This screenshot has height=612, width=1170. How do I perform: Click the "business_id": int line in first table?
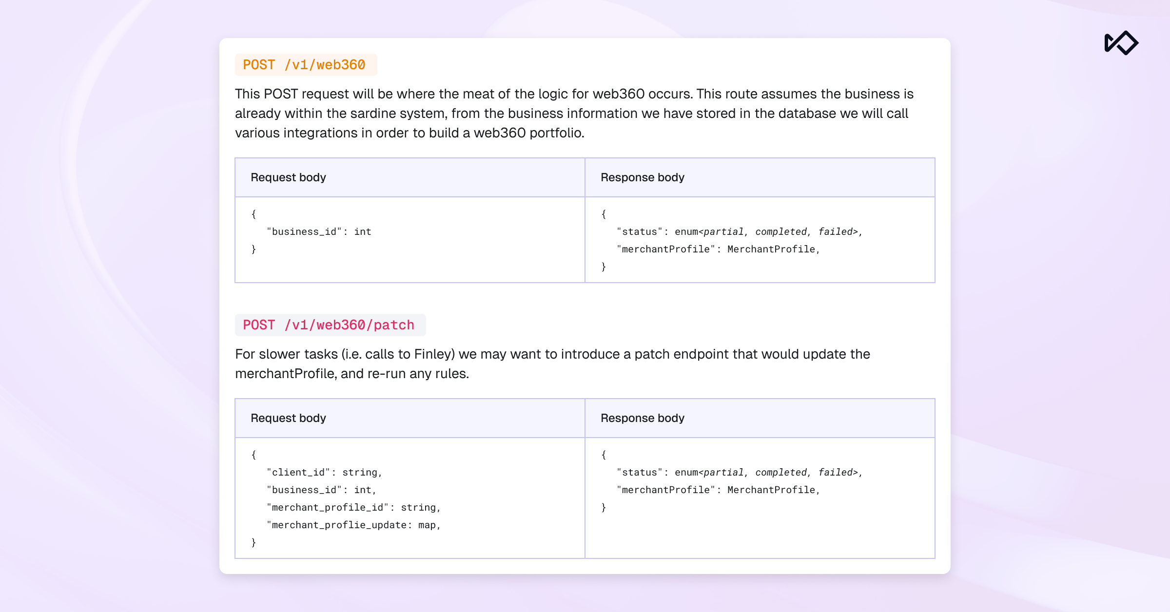point(319,232)
